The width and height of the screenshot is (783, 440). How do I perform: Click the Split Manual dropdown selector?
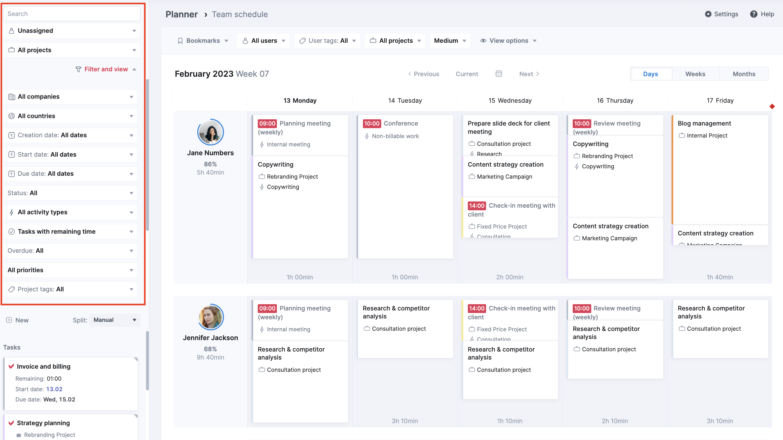click(113, 320)
